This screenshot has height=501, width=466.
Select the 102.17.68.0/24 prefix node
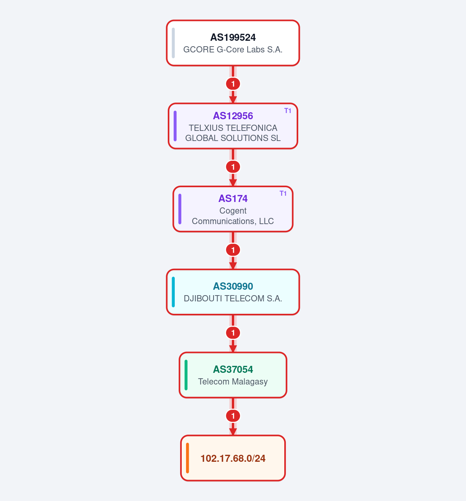[x=233, y=458]
